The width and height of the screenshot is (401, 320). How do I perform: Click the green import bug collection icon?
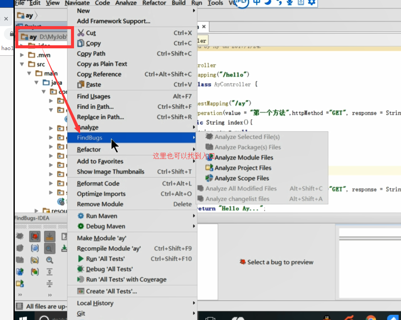64,248
